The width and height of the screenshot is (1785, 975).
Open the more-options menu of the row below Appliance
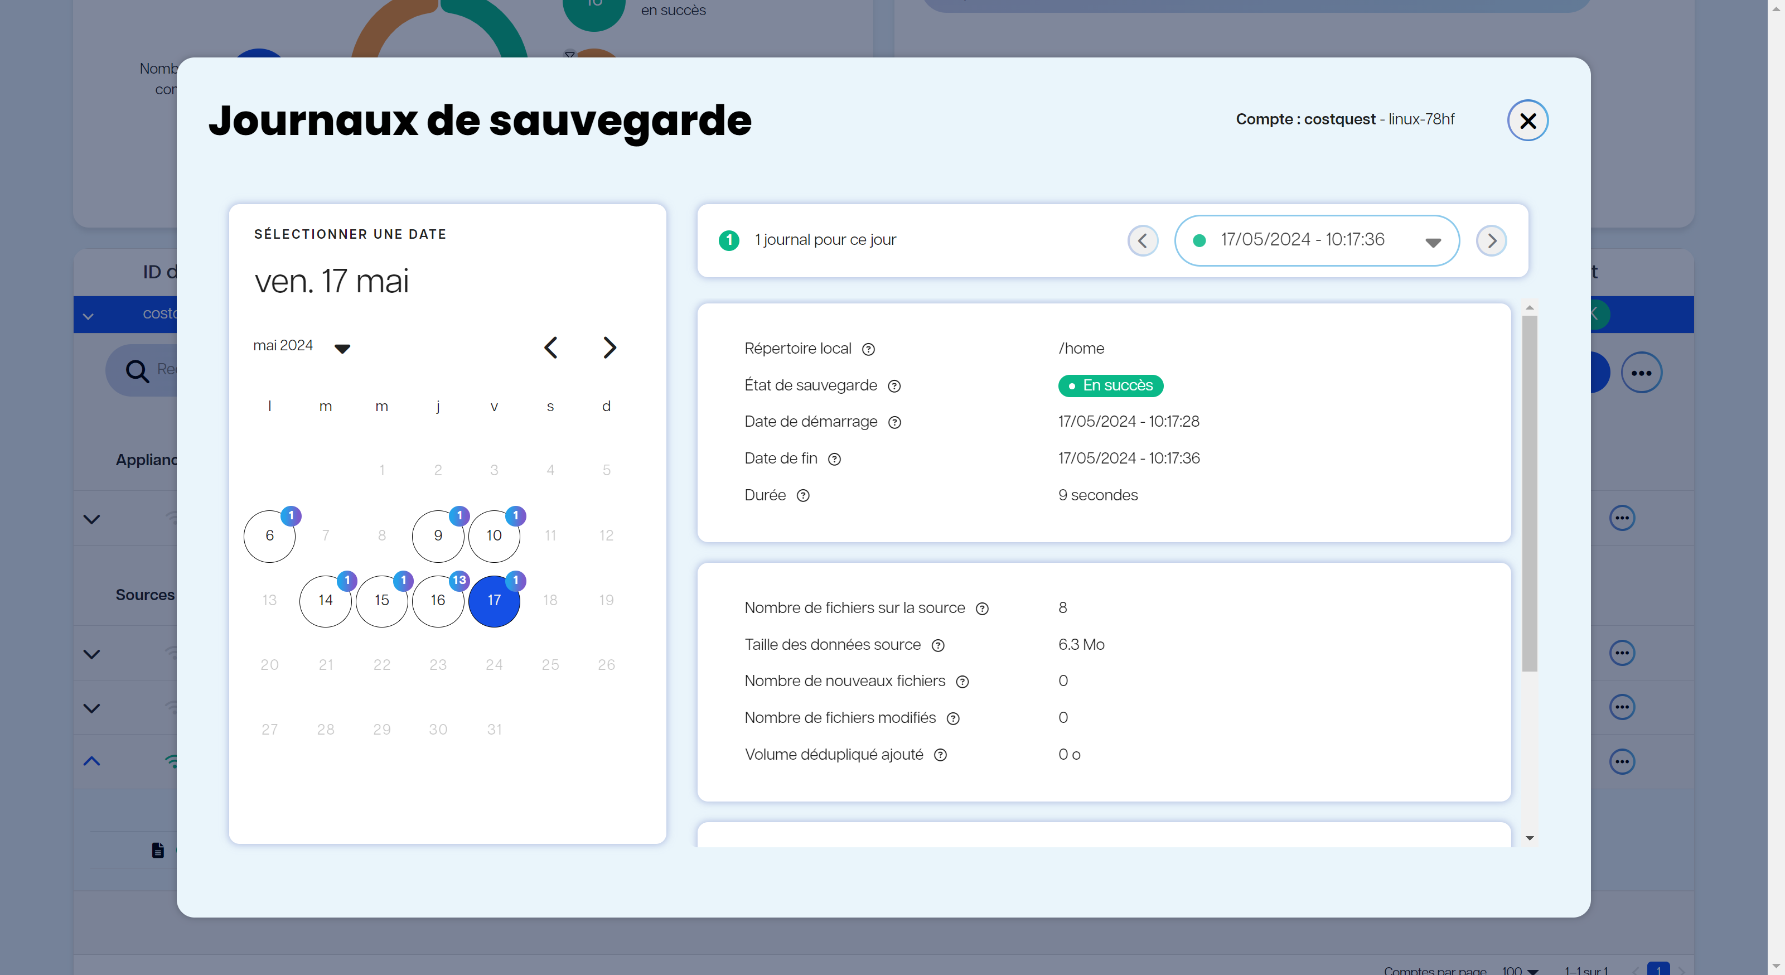1622,518
